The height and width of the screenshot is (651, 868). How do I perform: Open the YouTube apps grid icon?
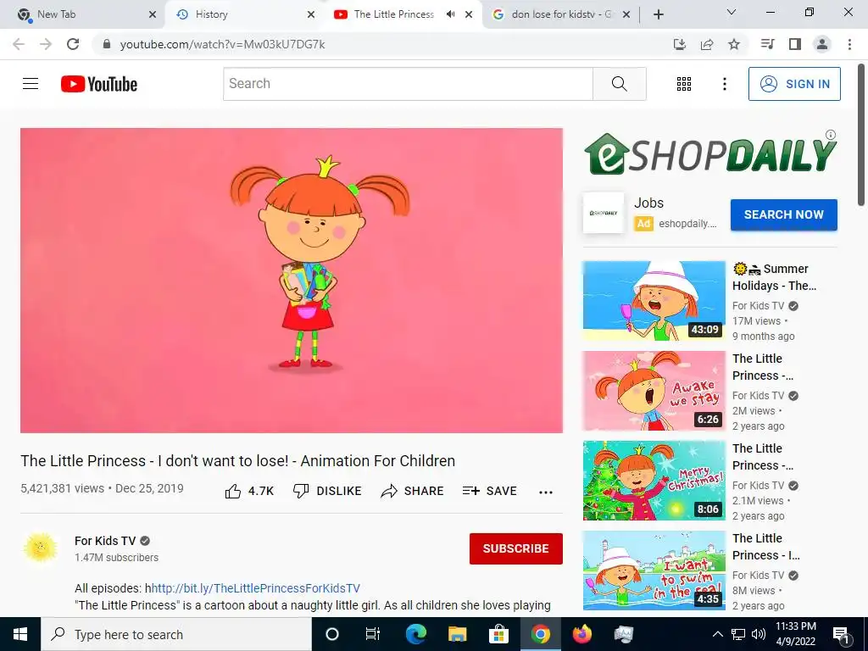pyautogui.click(x=684, y=84)
